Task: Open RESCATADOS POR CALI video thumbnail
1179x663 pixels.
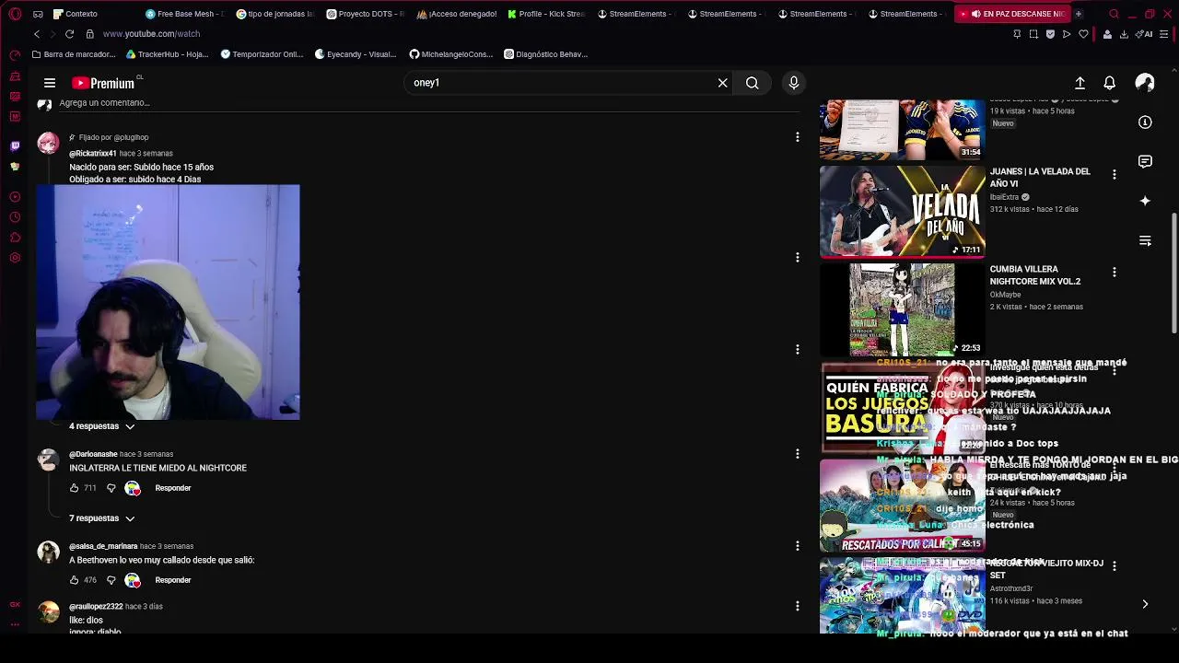Action: pyautogui.click(x=903, y=506)
